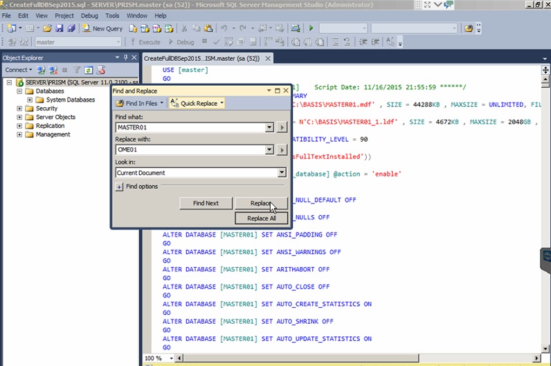Expand the Management folder
This screenshot has height=366, width=551.
click(x=19, y=134)
